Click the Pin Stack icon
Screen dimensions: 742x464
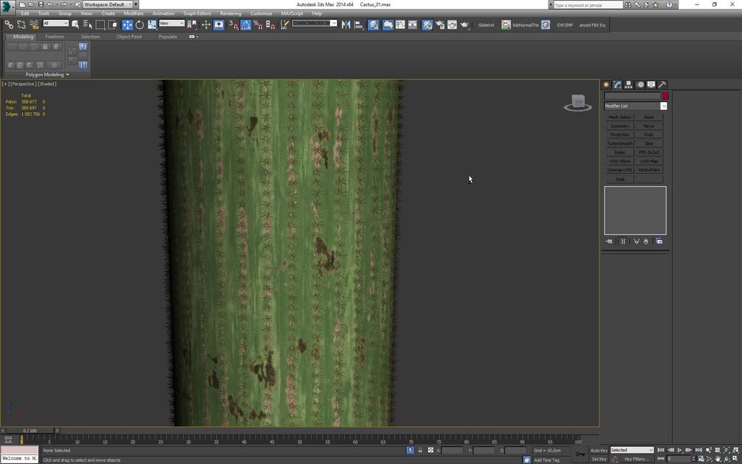point(609,242)
